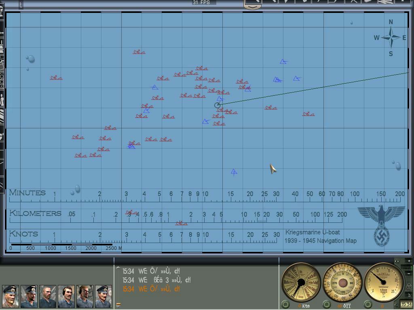Image resolution: width=414 pixels, height=310 pixels.
Task: Click the icon below the Krupp logo
Action: click(x=409, y=296)
